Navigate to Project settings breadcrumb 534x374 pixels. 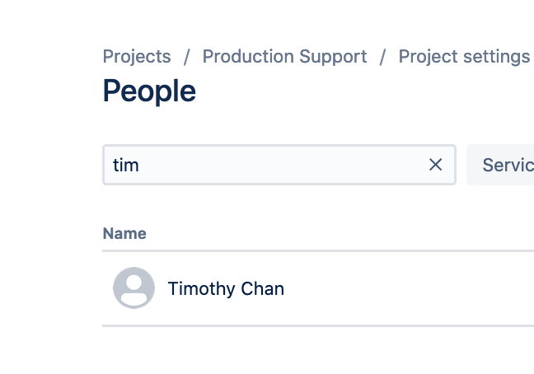[x=465, y=57]
